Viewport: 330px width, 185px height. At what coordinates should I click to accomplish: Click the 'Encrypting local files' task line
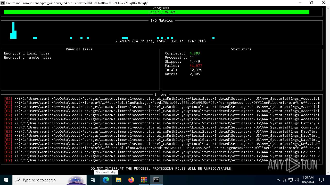(27, 53)
